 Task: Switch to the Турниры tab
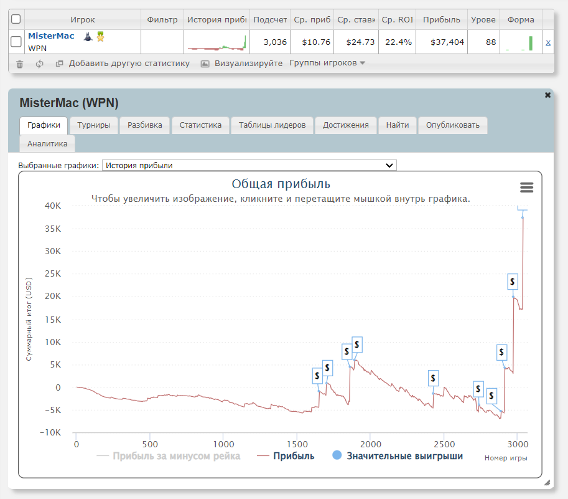click(94, 125)
